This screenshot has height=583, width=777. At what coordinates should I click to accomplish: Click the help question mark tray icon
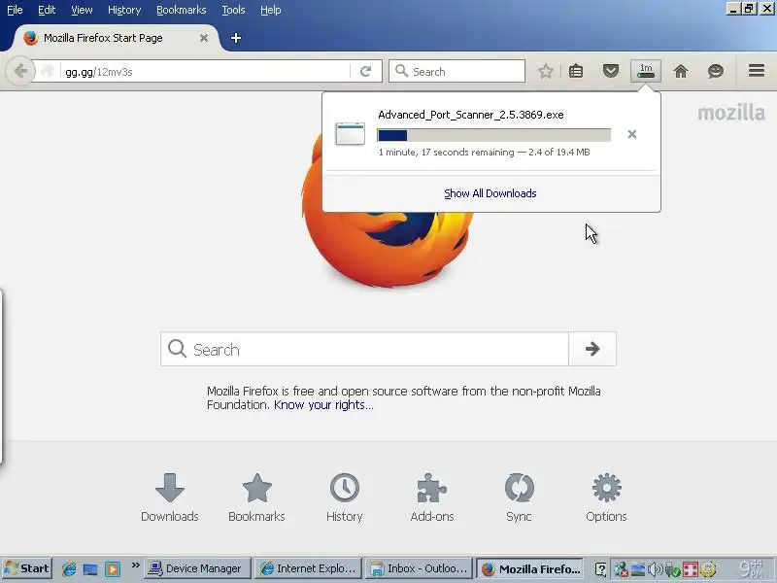click(x=600, y=569)
